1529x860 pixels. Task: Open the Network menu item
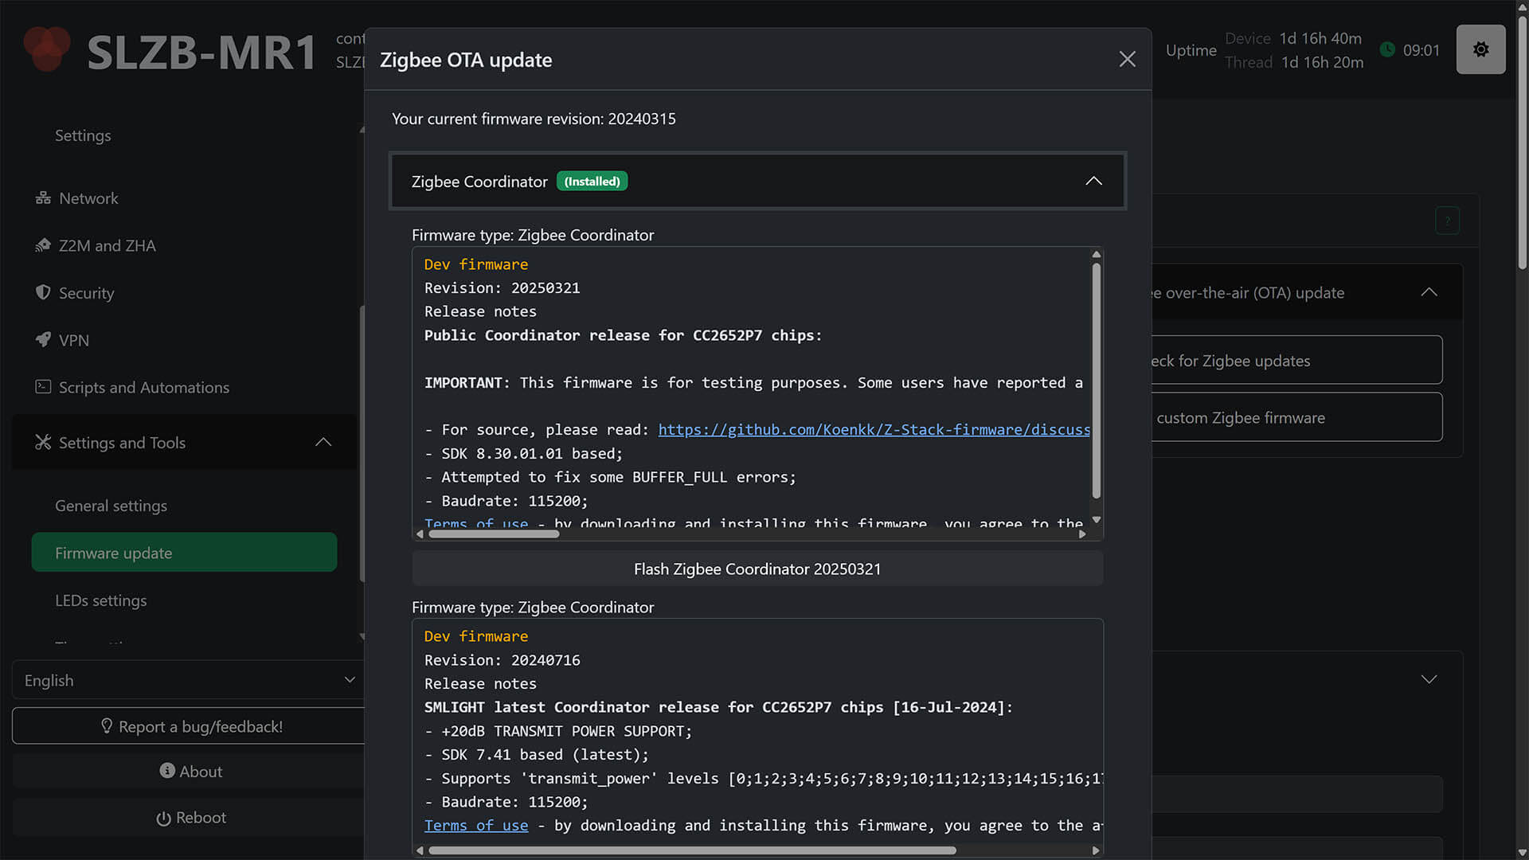coord(88,198)
